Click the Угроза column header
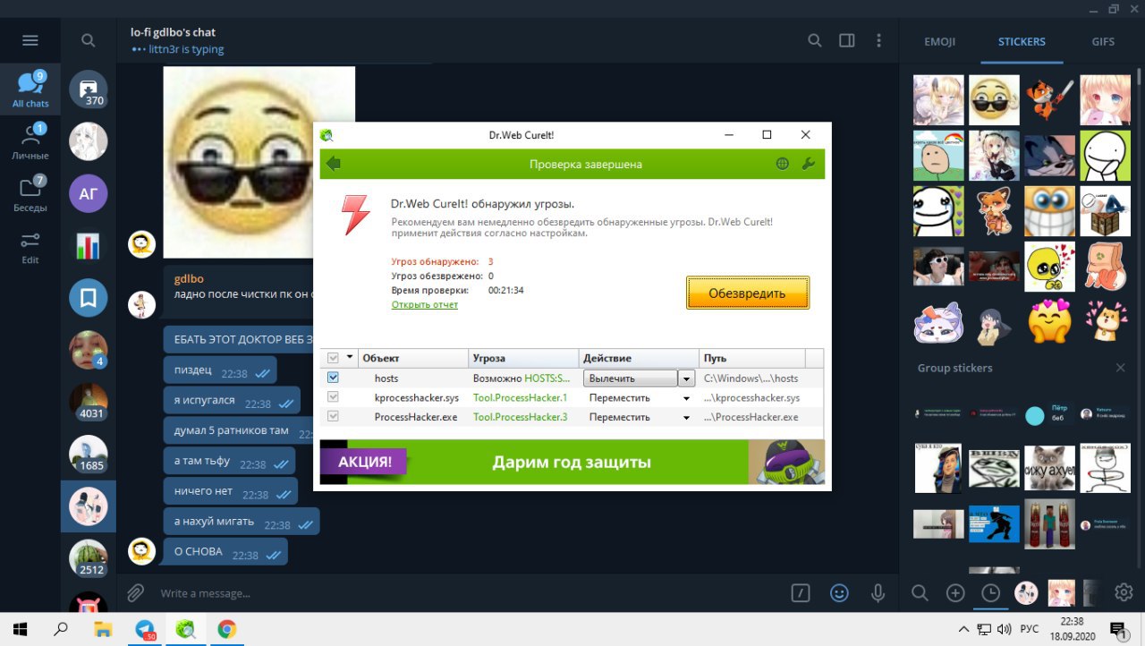Image resolution: width=1145 pixels, height=646 pixels. [x=523, y=358]
